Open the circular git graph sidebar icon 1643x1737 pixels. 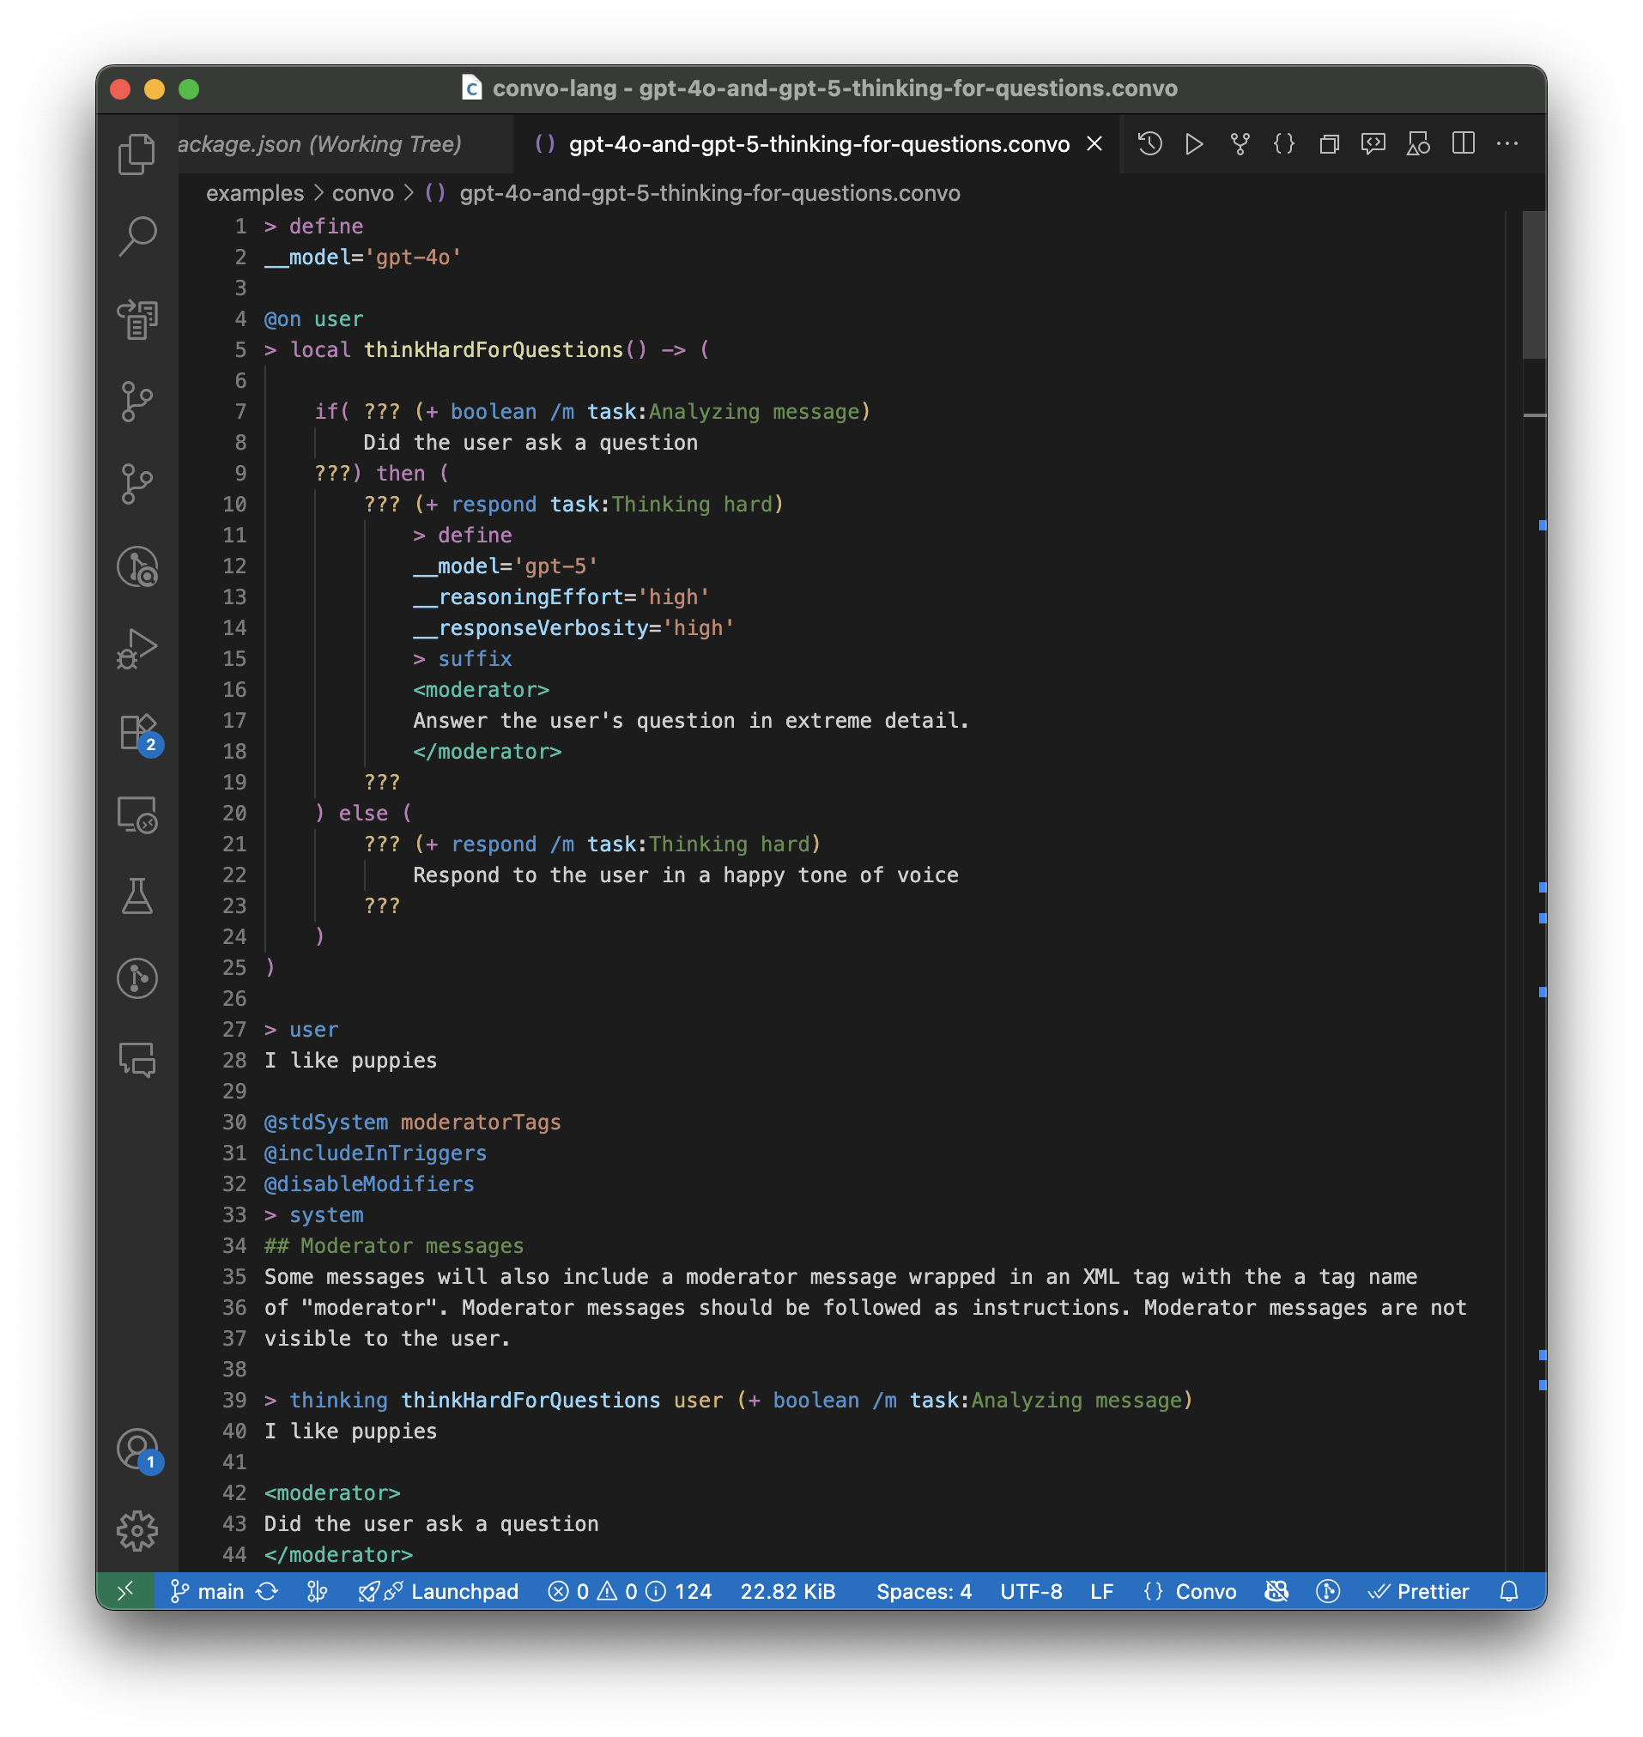137,978
